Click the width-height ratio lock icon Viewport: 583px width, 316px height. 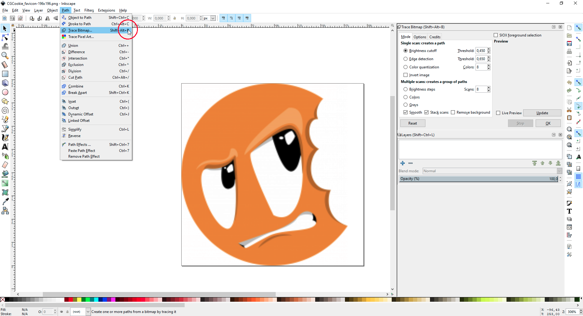[175, 18]
